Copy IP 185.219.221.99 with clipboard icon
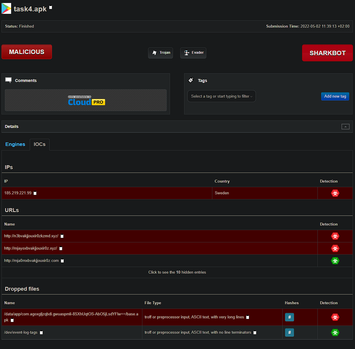 [x=35, y=193]
